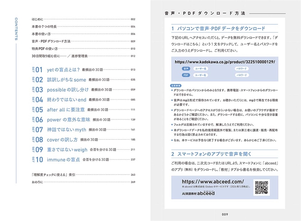Image resolution: width=301 pixels, height=221 pixels.
Task: Click the AI英語教材 abceed logo text
Action: (198, 193)
